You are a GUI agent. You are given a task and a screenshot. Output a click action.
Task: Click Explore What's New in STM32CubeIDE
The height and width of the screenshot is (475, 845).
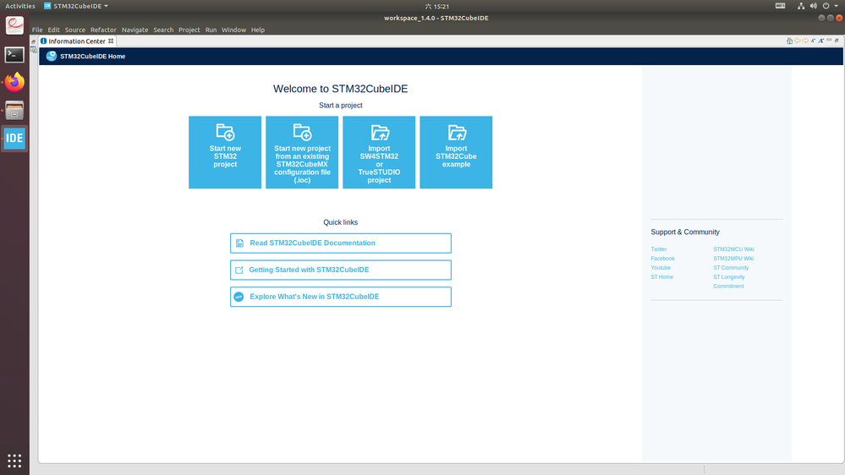341,297
